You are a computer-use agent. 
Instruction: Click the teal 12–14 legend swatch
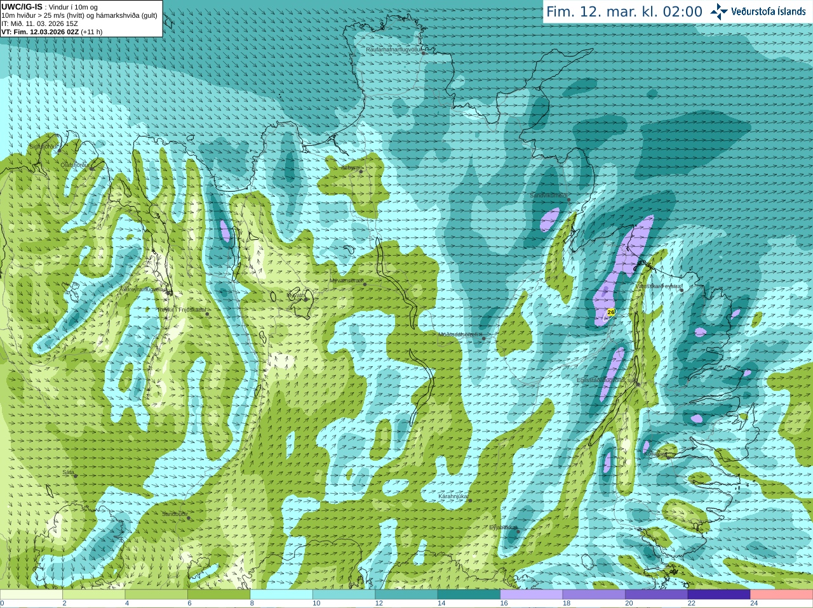406,595
